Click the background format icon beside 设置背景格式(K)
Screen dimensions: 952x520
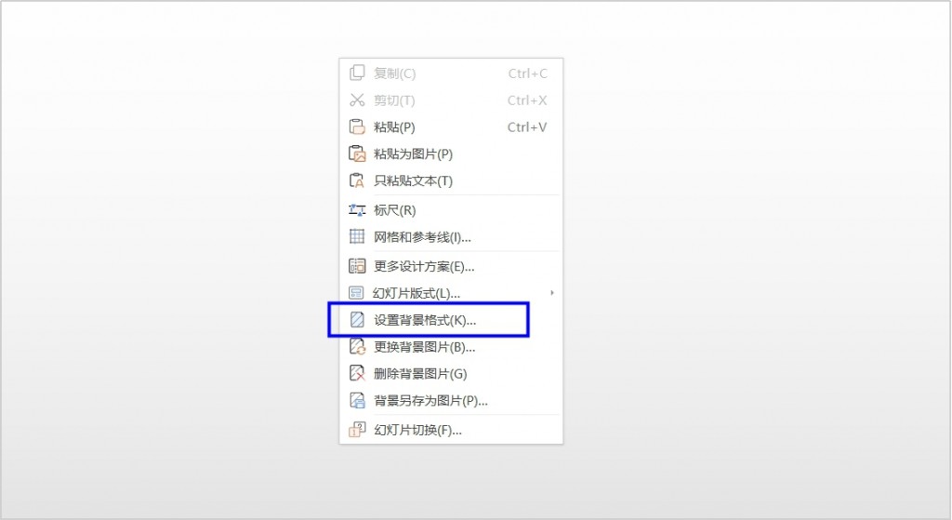click(357, 319)
